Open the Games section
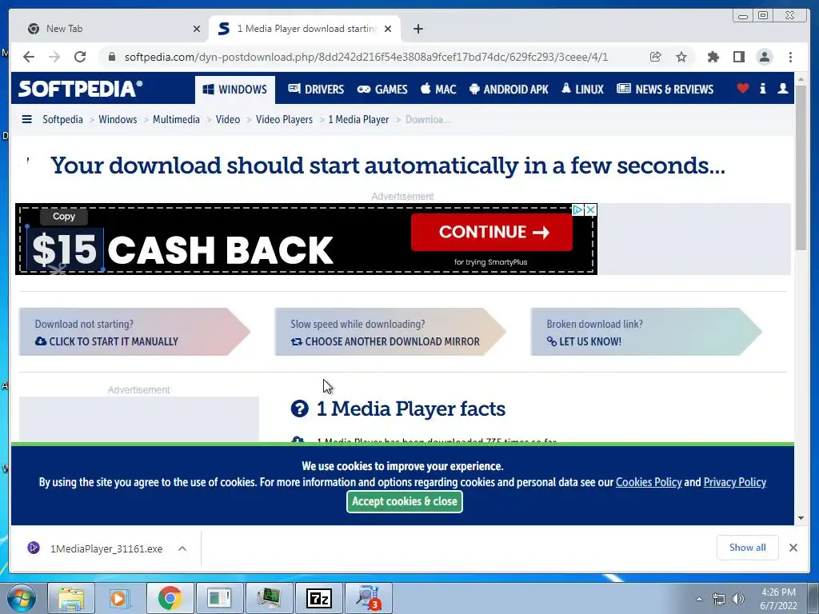Viewport: 819px width, 614px height. tap(382, 90)
